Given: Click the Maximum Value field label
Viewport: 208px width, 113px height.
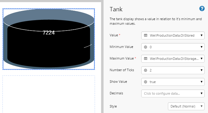Looking at the screenshot, I should click(x=122, y=58).
